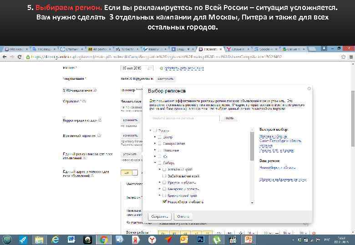Check the Алтайский край checkbox
The image size is (355, 245).
(x=164, y=169)
